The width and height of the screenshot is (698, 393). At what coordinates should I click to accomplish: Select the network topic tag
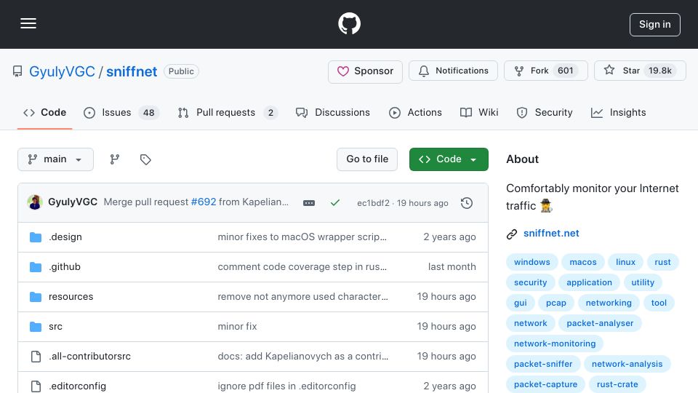click(530, 323)
